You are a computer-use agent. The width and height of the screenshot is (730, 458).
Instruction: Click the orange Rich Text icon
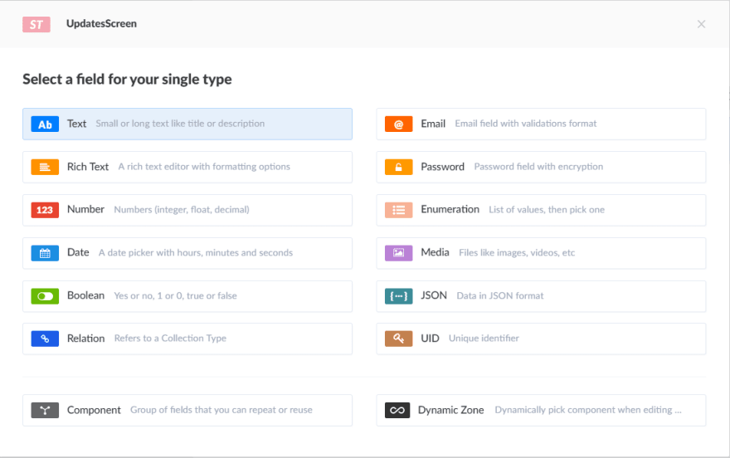(x=45, y=167)
